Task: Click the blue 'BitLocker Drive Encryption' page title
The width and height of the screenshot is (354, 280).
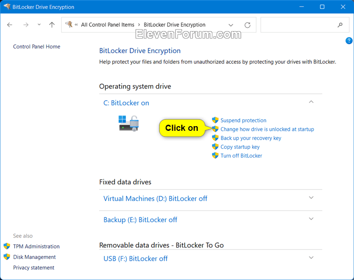Action: [140, 51]
